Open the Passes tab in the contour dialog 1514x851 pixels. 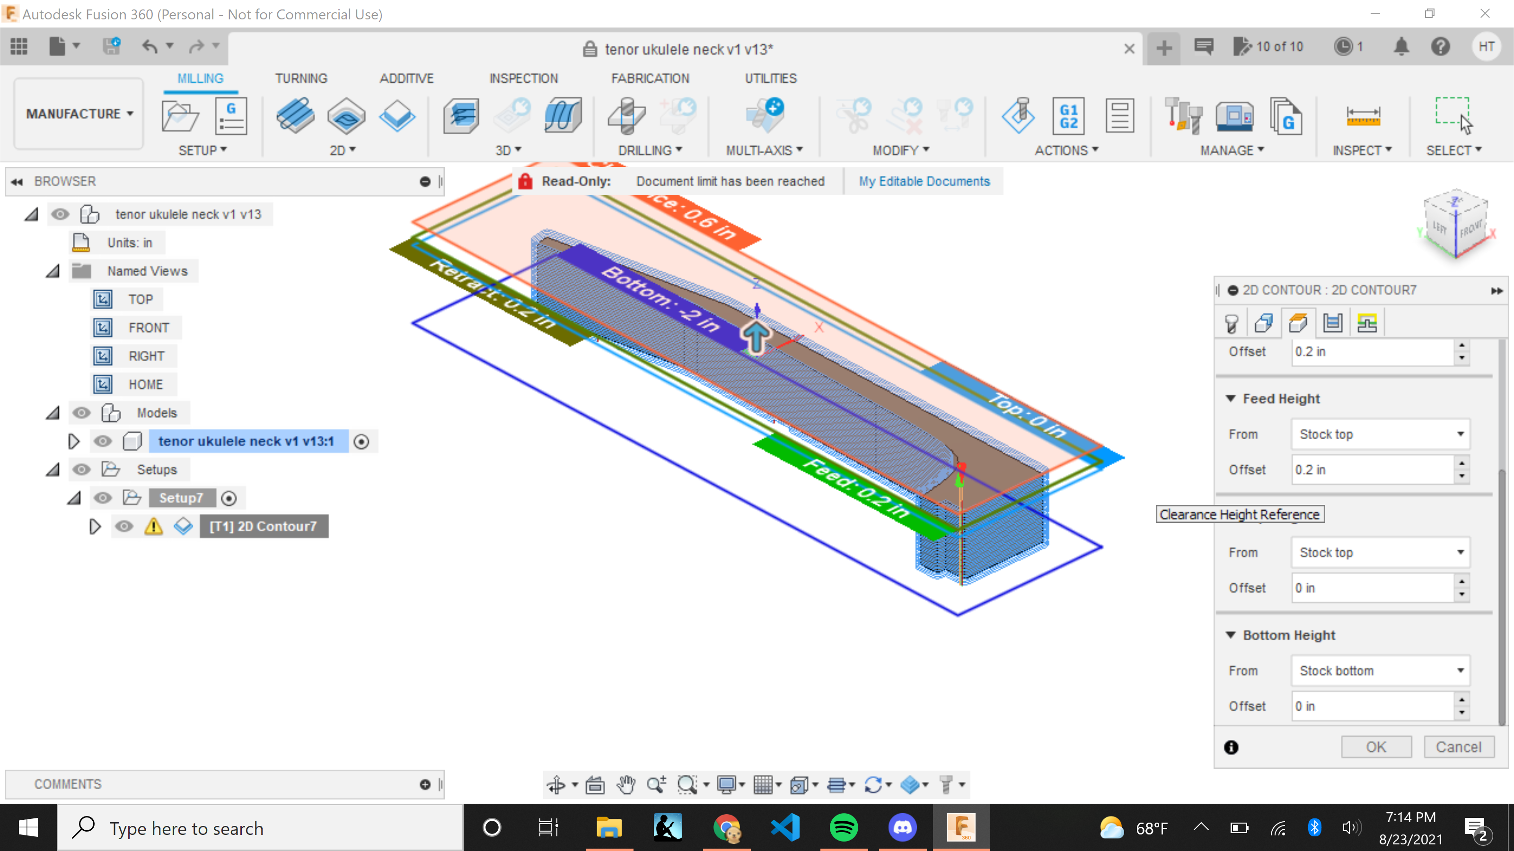[x=1333, y=322]
